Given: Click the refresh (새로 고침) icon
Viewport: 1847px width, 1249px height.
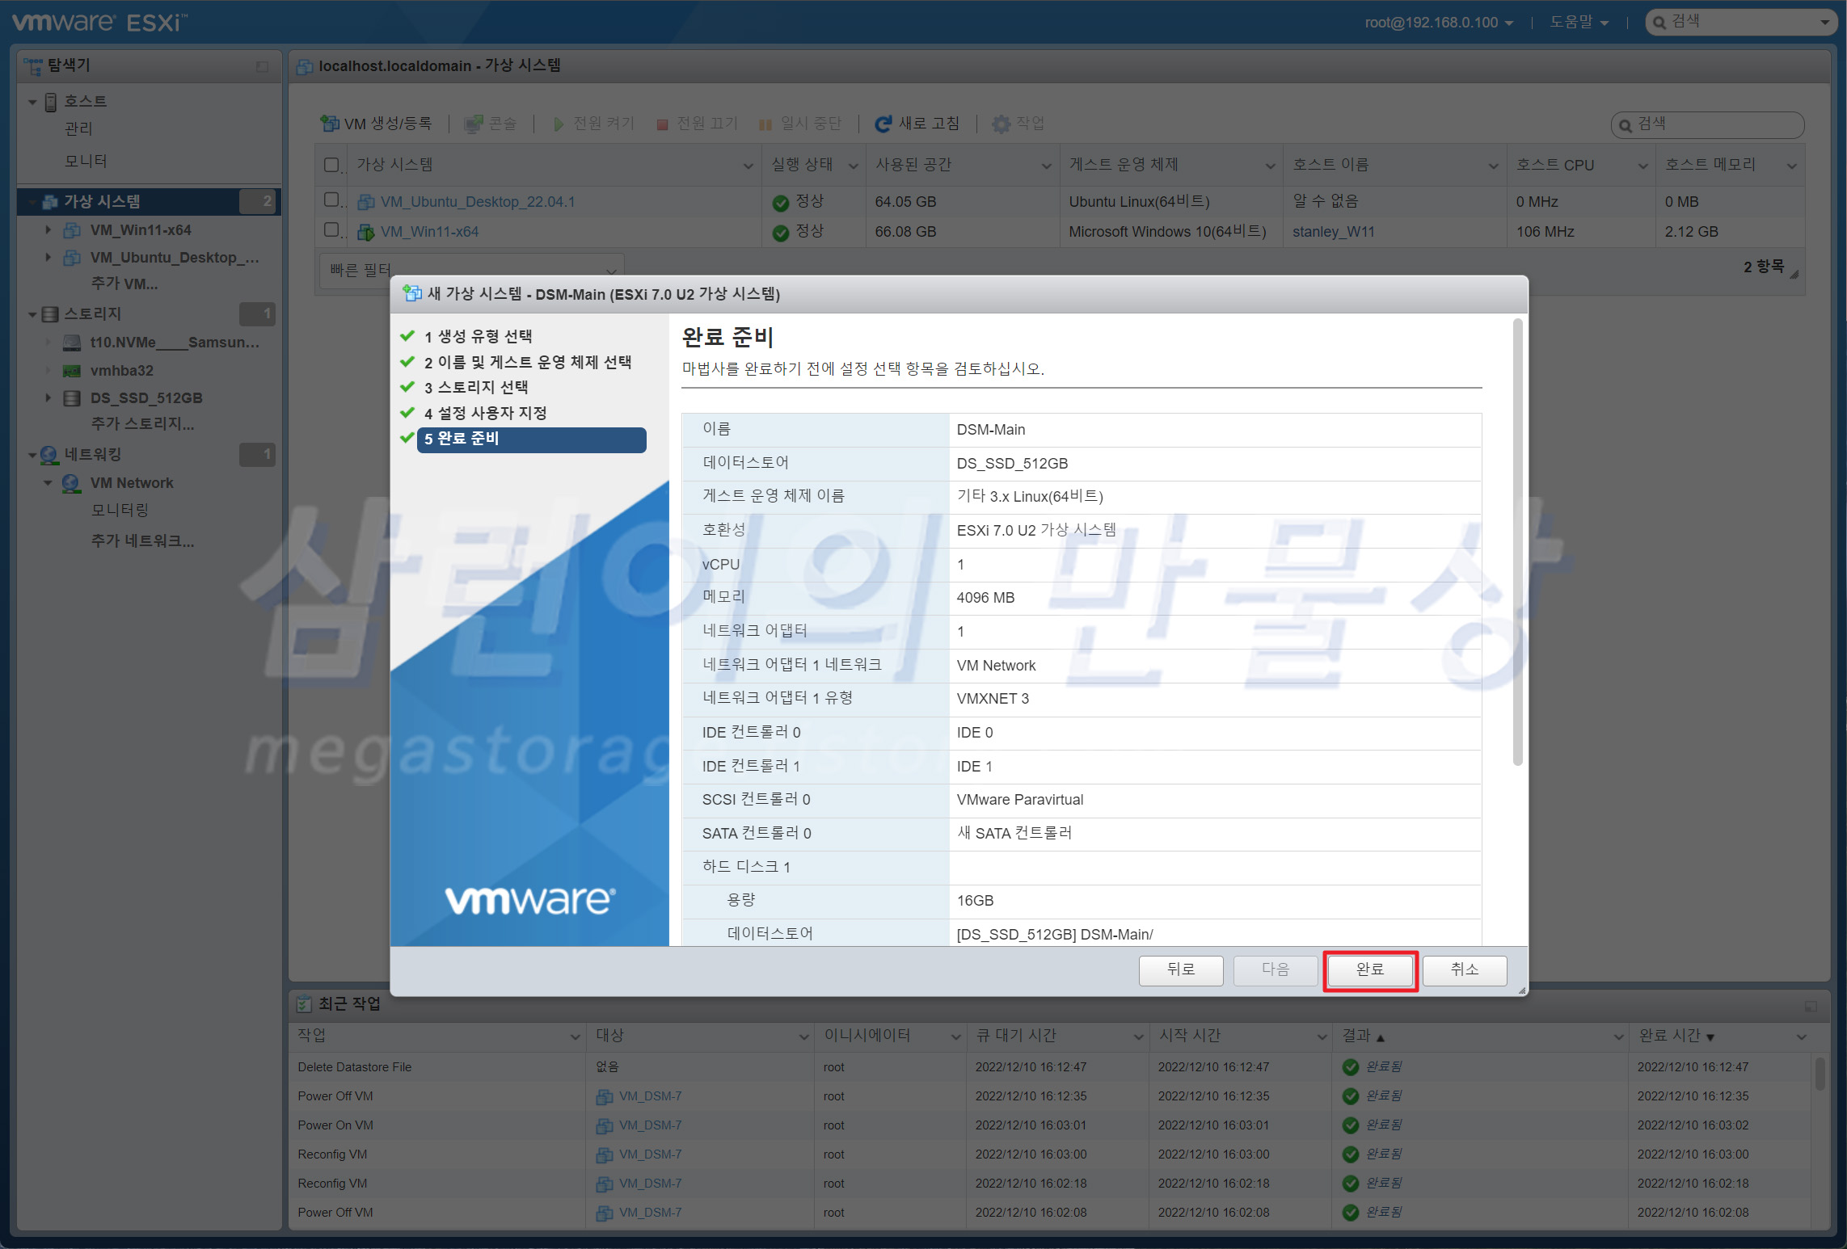Looking at the screenshot, I should [x=883, y=124].
